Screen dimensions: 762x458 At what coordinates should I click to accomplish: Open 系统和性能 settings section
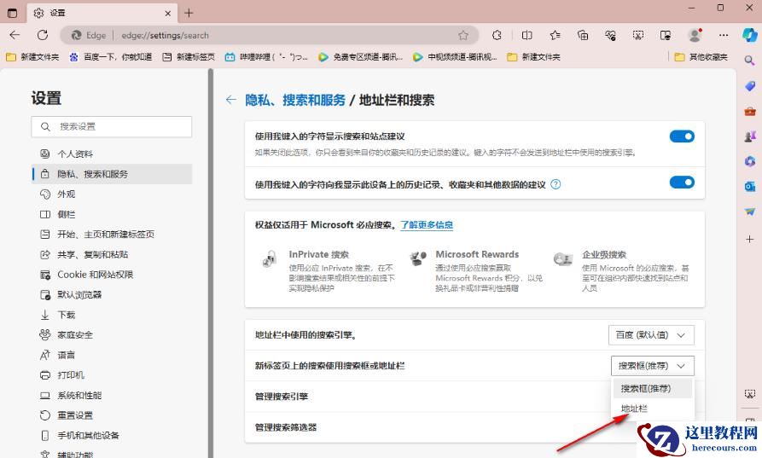tap(113, 396)
